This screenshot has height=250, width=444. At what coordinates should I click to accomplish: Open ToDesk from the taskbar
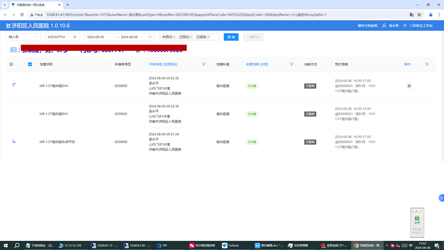coord(232,245)
